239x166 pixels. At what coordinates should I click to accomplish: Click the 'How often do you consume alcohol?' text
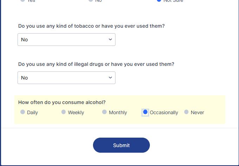pos(62,103)
